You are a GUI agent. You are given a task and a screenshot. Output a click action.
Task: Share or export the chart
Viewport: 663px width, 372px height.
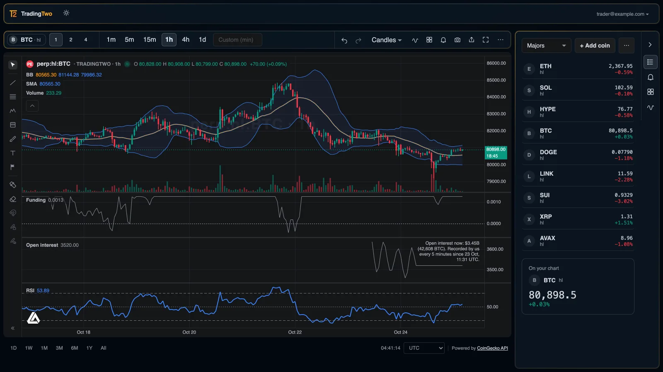click(472, 40)
